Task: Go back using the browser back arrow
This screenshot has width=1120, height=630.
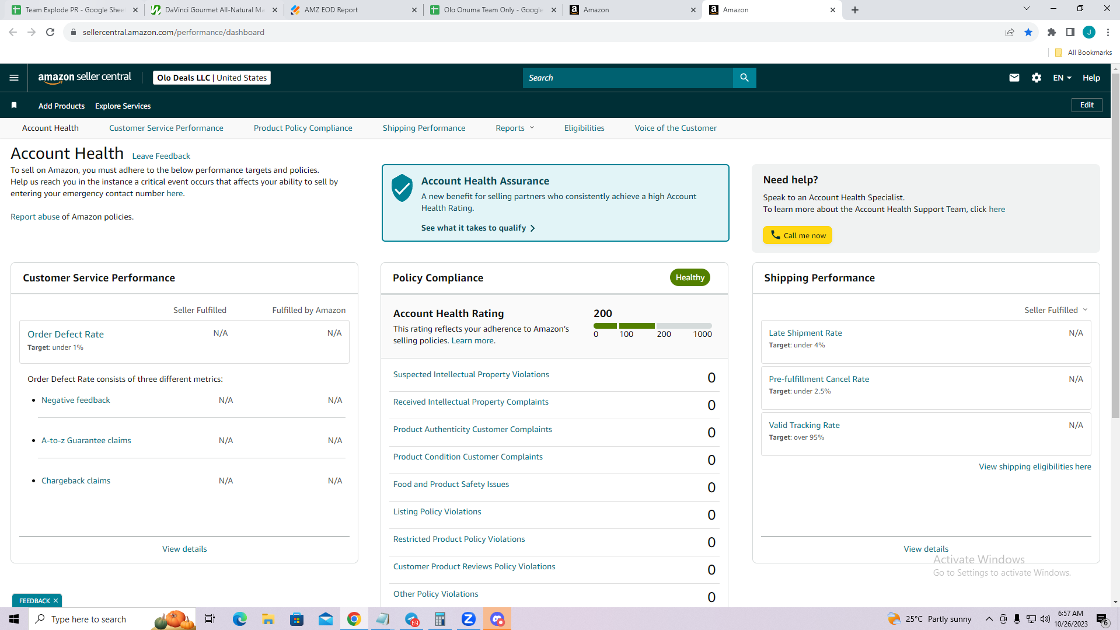Action: point(13,32)
